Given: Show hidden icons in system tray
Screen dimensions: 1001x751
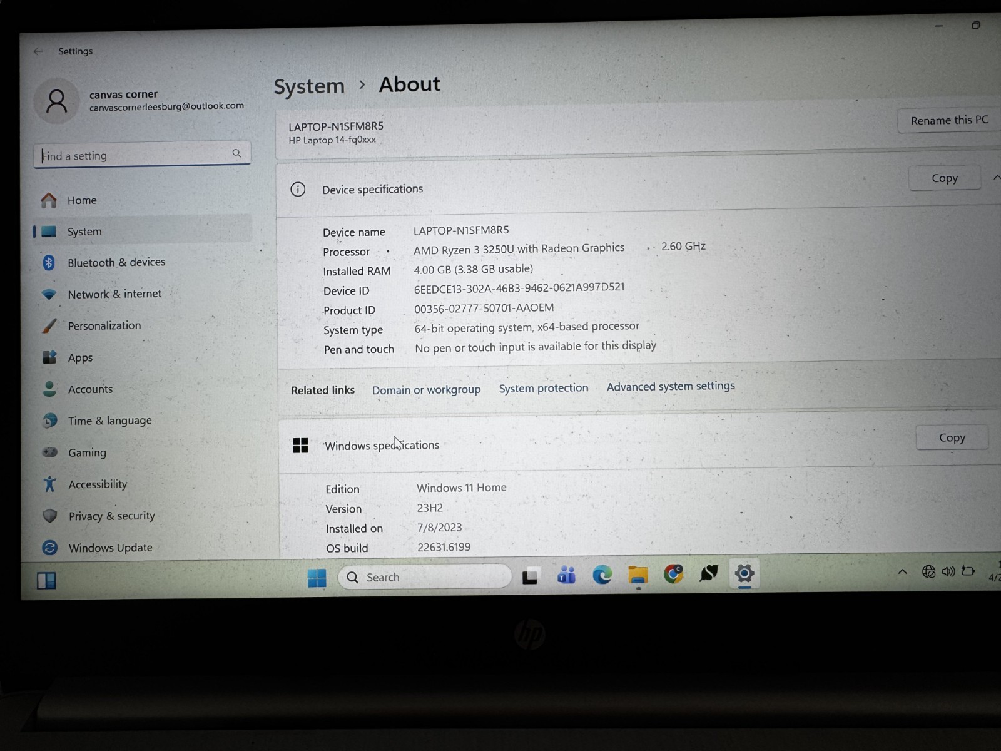Looking at the screenshot, I should click(902, 571).
